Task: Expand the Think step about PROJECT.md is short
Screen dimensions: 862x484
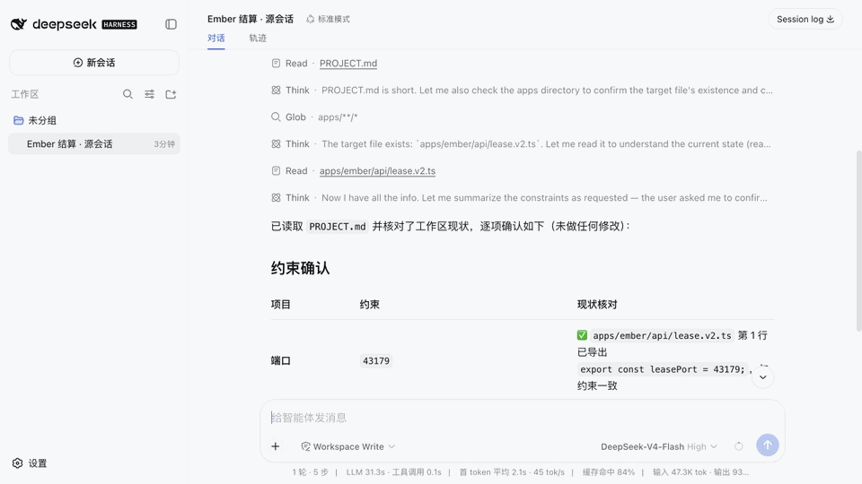Action: coord(523,90)
